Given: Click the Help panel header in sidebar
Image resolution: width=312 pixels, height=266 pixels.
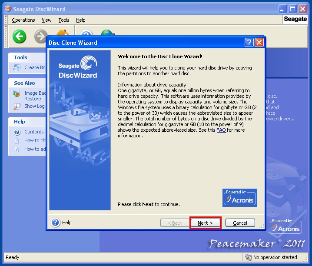Looking at the screenshot, I should [27, 122].
